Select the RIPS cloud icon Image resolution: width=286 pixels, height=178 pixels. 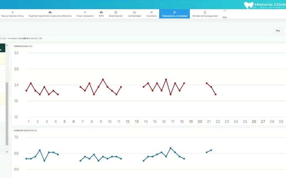click(x=101, y=12)
